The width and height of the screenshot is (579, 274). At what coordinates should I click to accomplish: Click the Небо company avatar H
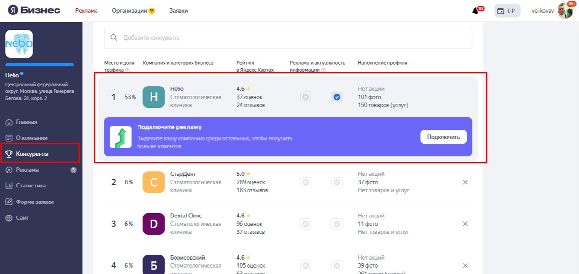coord(154,97)
